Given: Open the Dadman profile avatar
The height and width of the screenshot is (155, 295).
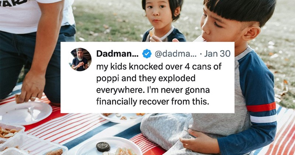Looking at the screenshot, I should click(x=81, y=59).
